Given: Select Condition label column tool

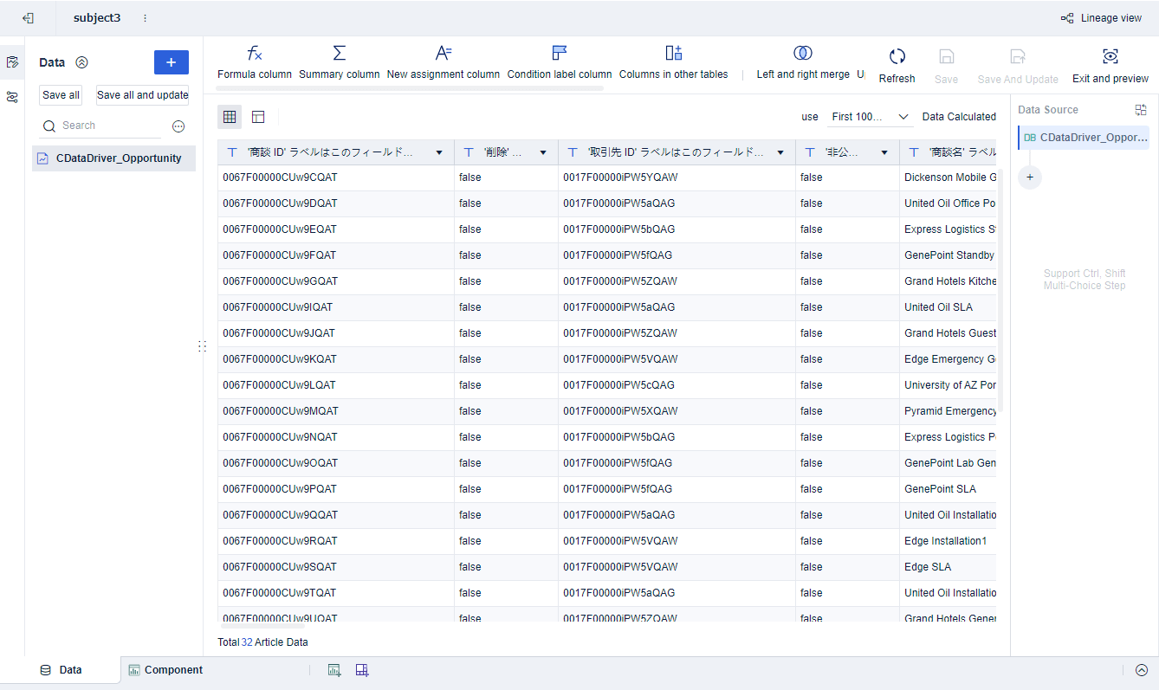Looking at the screenshot, I should point(559,54).
